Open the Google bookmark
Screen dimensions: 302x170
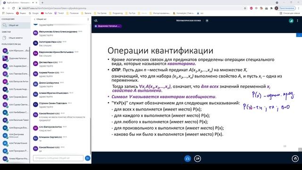(x=34, y=13)
